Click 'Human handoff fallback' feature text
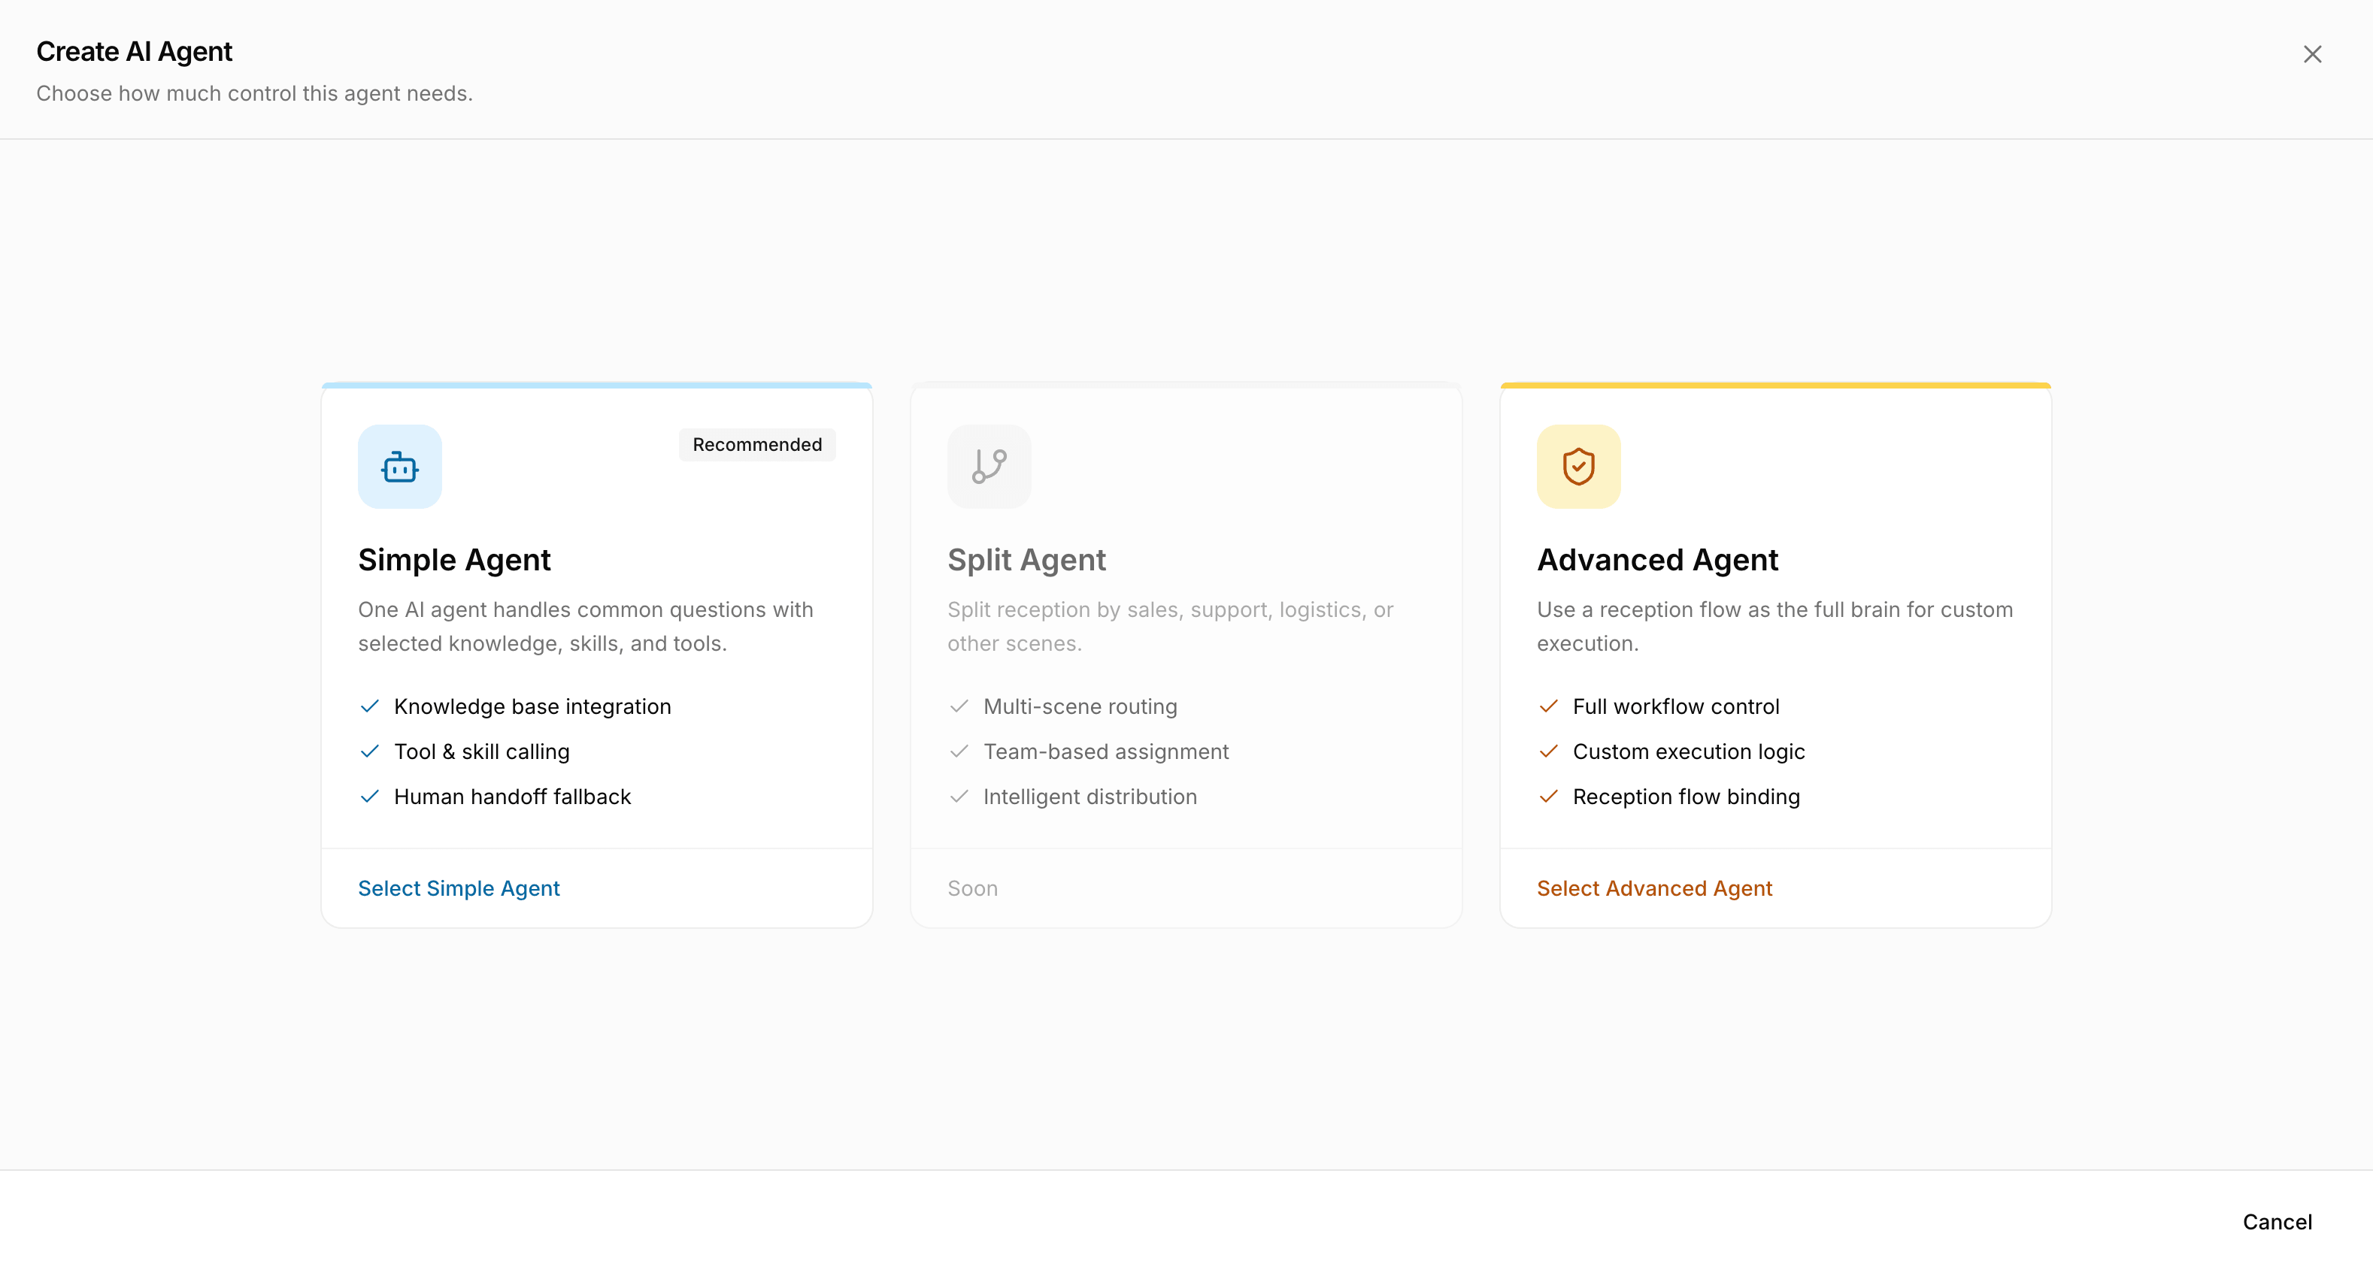Viewport: 2373px width, 1273px height. pos(512,797)
